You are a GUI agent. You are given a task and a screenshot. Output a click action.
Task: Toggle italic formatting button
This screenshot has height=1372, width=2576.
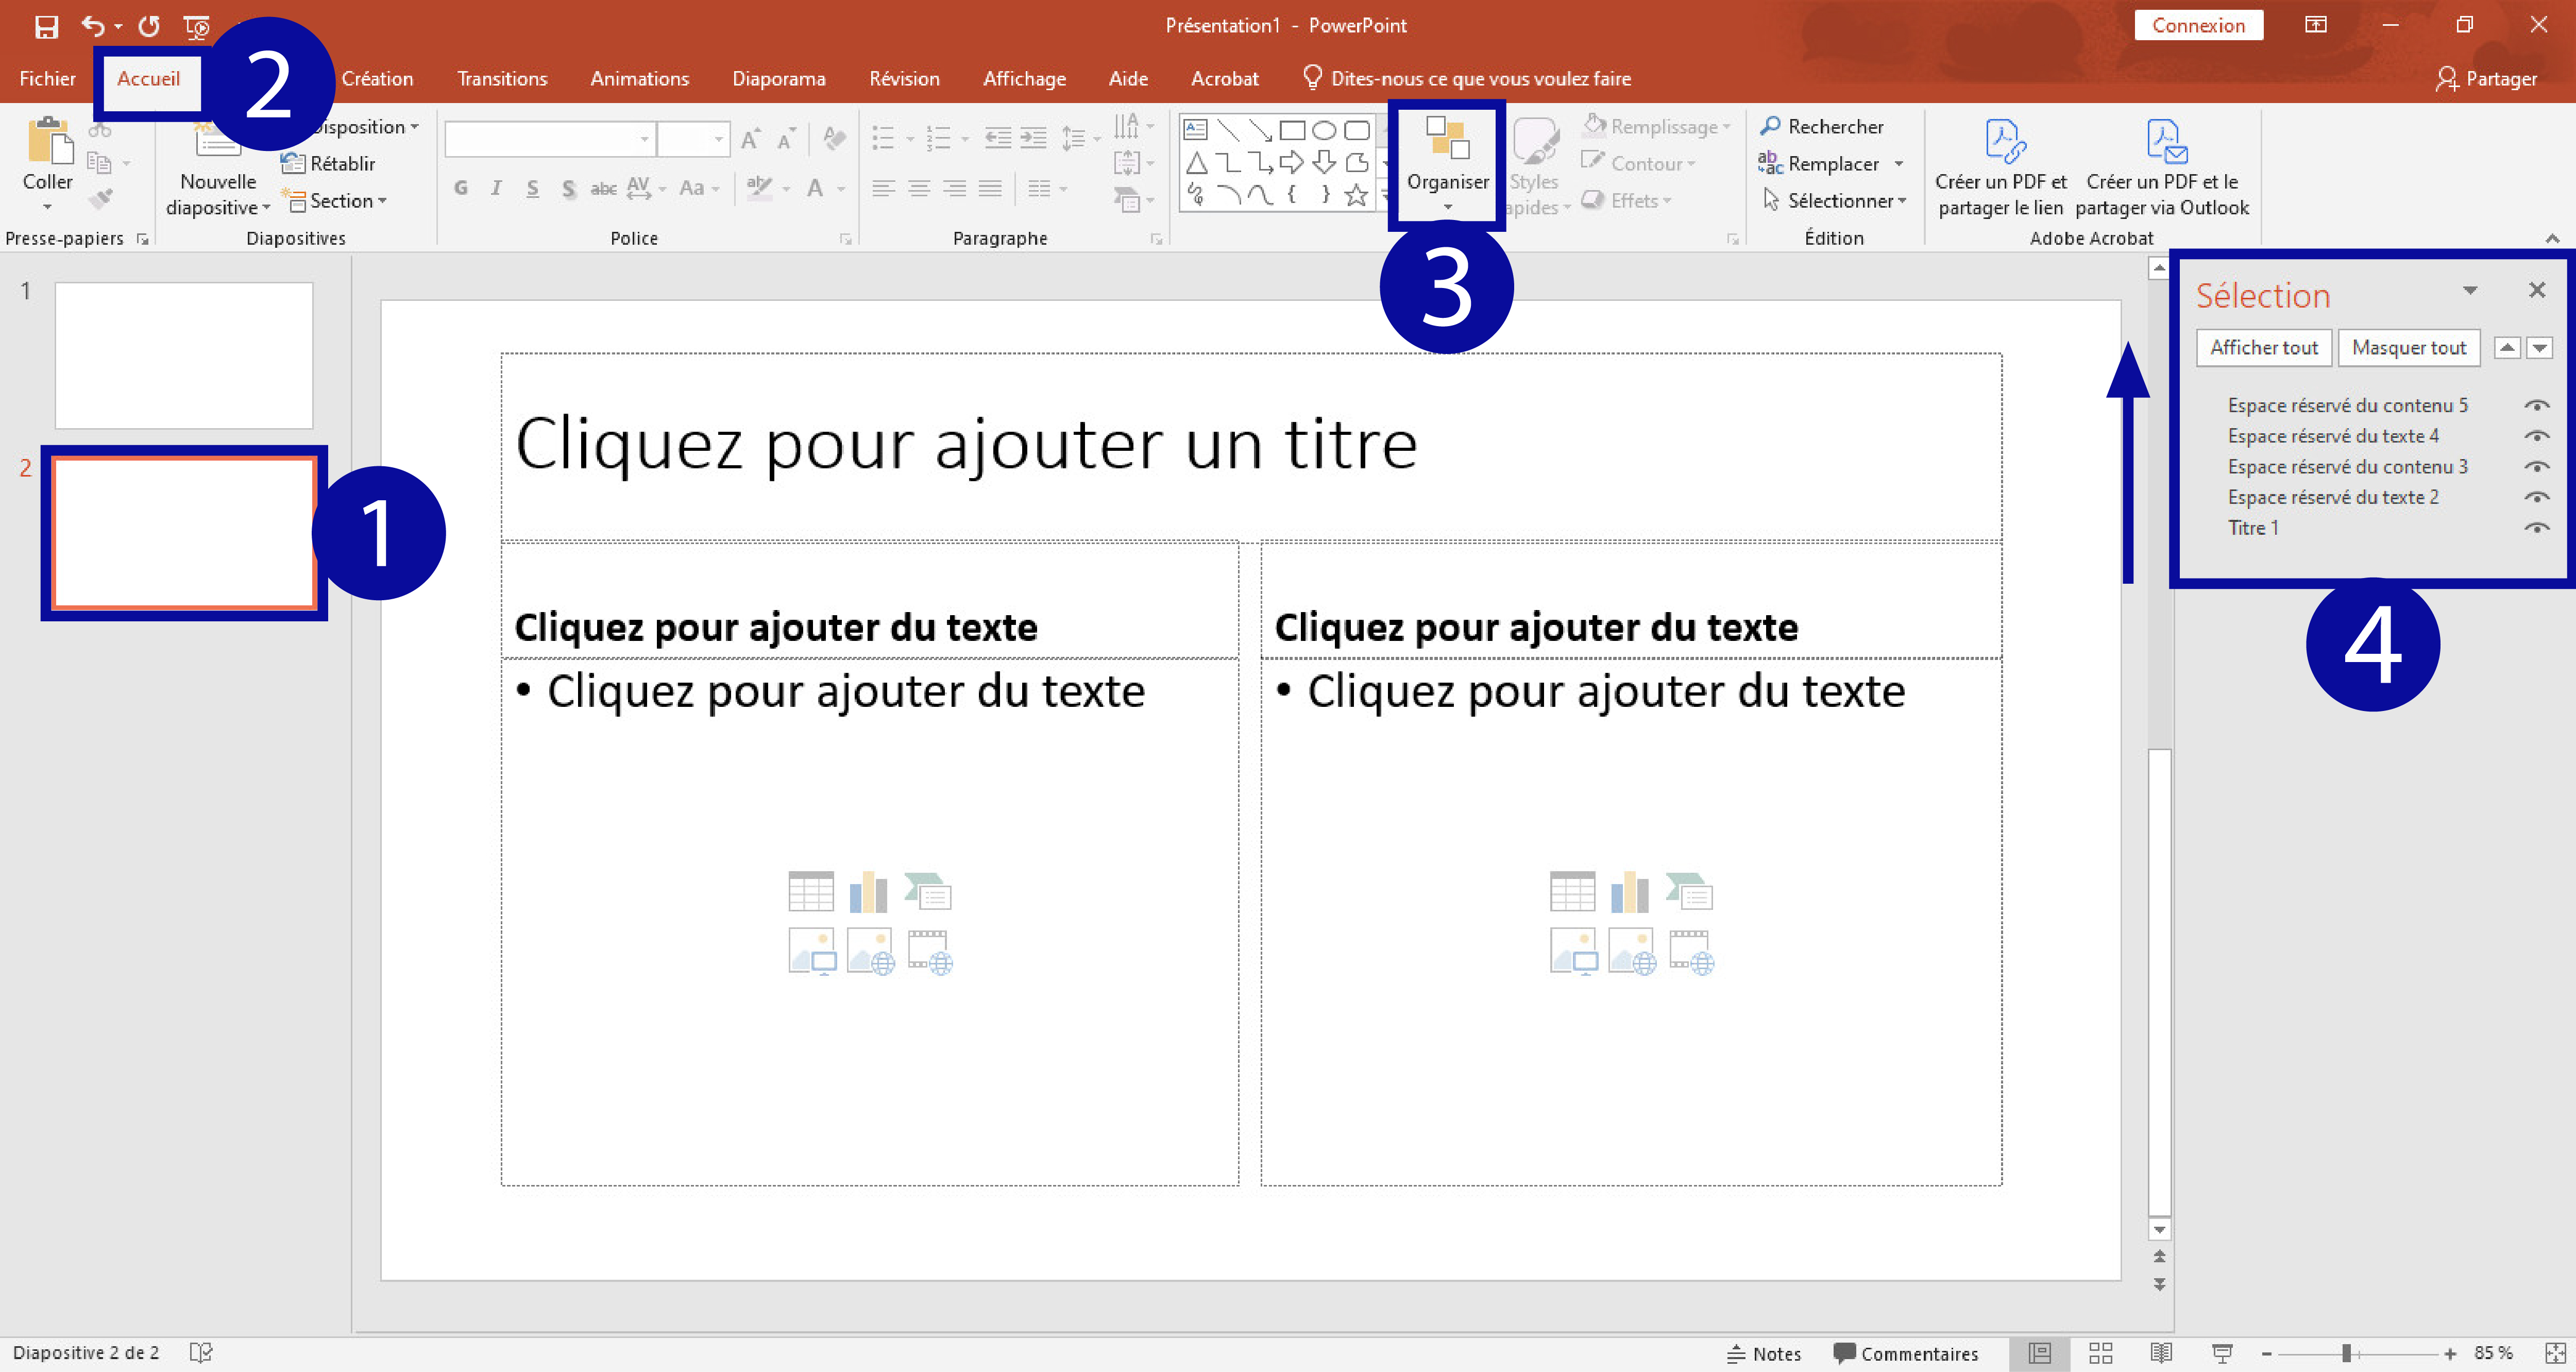[496, 188]
